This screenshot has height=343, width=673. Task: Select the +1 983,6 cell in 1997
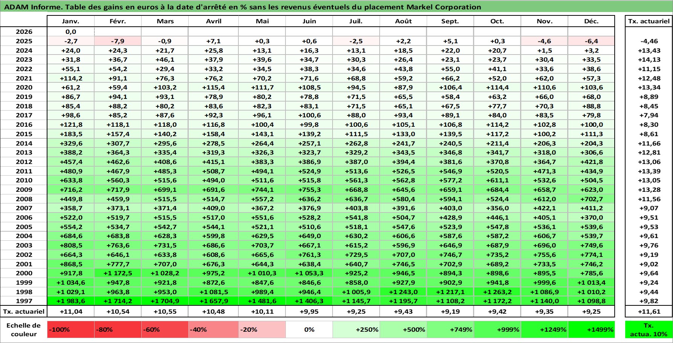[x=71, y=301]
